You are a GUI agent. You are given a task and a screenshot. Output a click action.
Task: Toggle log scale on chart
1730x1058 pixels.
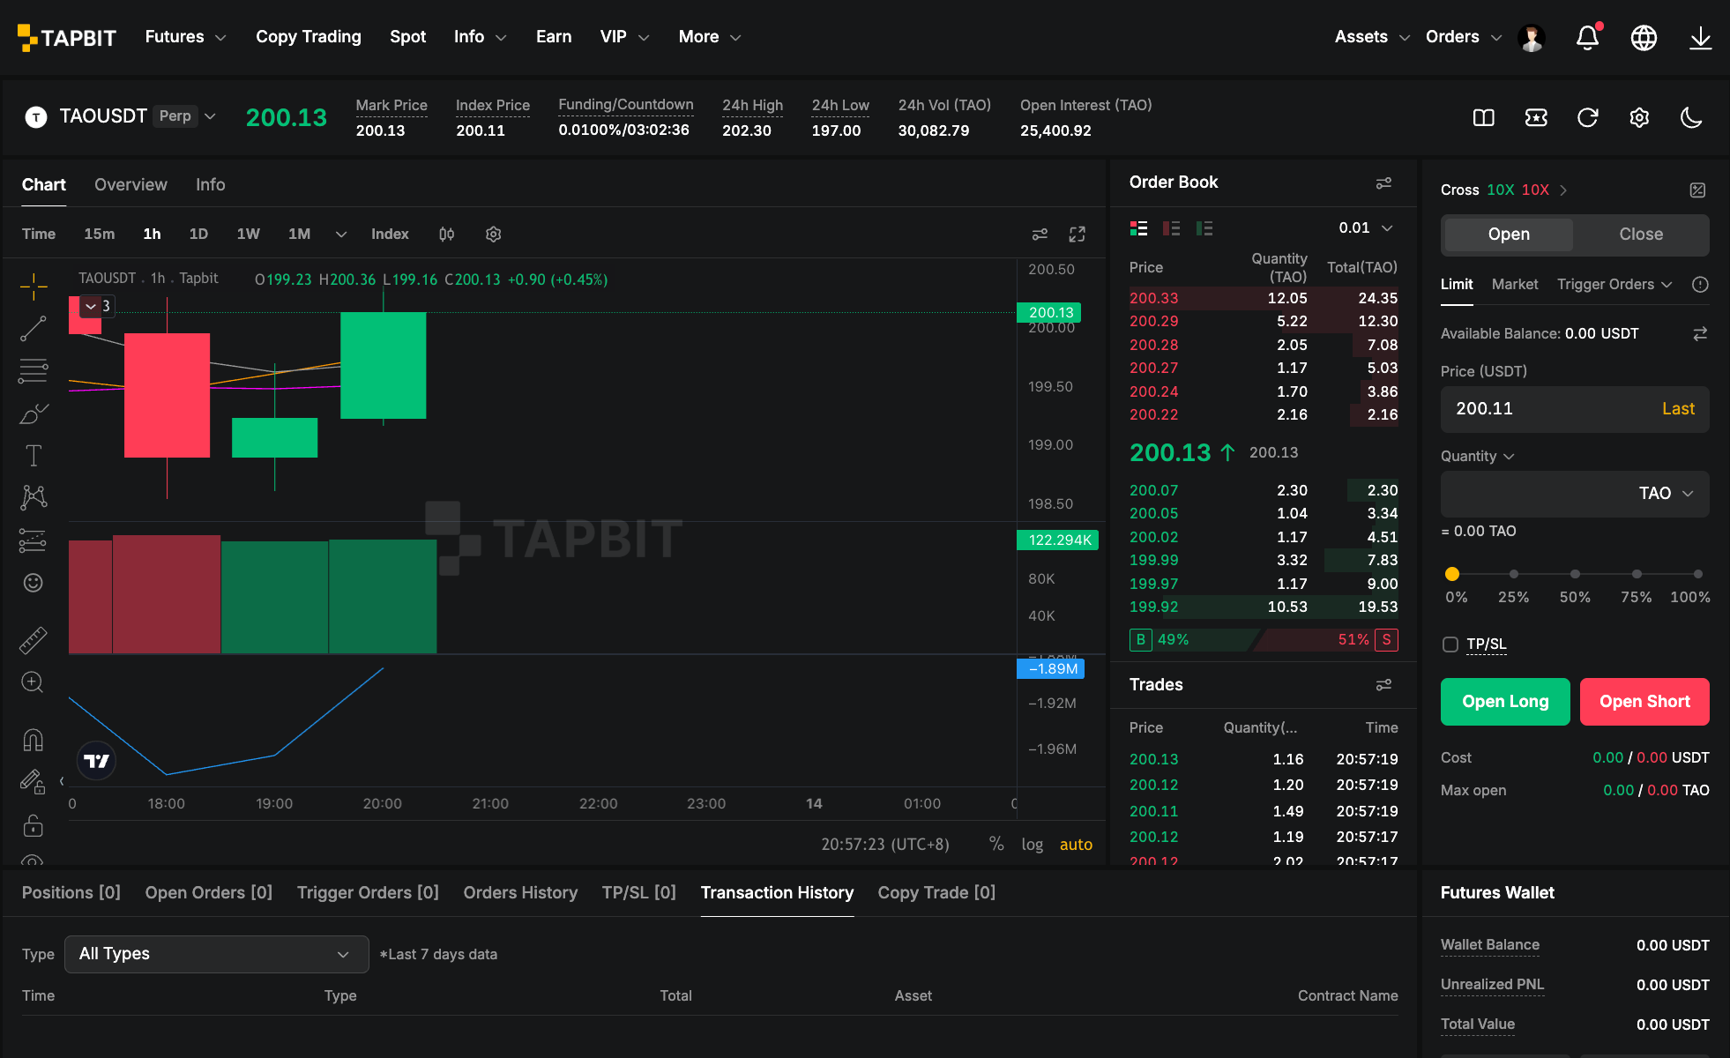[x=1032, y=844]
